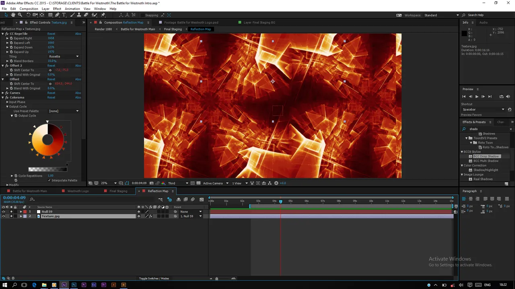Open the Third resolution dropdown
This screenshot has height=289, width=515.
(177, 183)
